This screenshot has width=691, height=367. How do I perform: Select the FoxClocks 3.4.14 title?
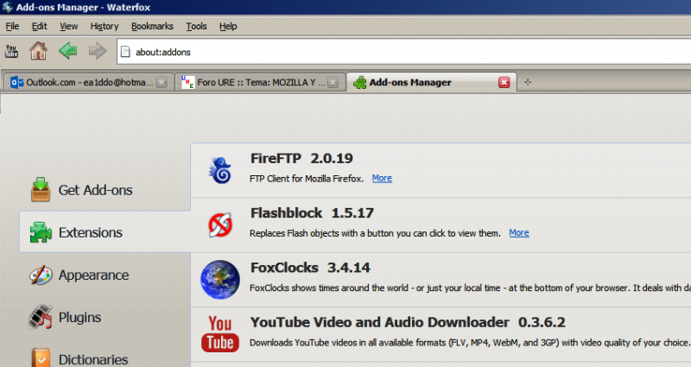point(310,268)
